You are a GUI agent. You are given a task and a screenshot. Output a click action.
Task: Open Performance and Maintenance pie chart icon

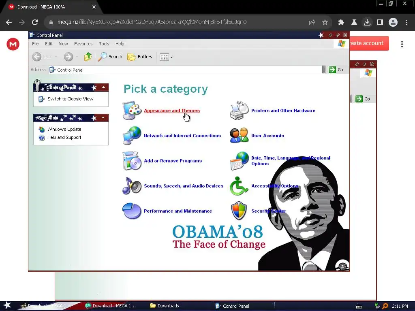[x=132, y=211]
